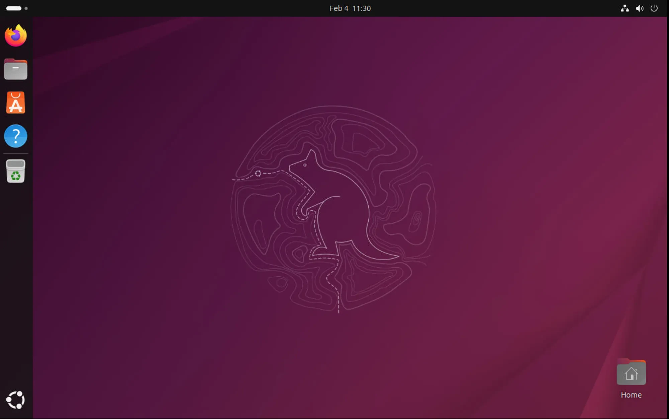Launch the Help application
This screenshot has width=669, height=419.
[x=15, y=136]
